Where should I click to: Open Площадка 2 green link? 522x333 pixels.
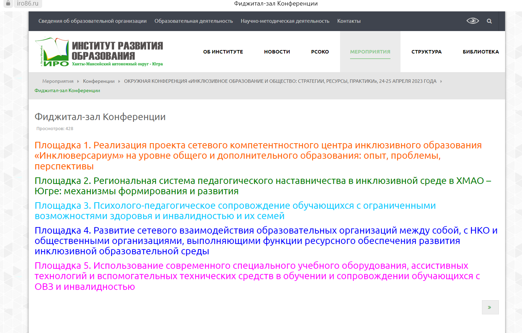pyautogui.click(x=263, y=186)
